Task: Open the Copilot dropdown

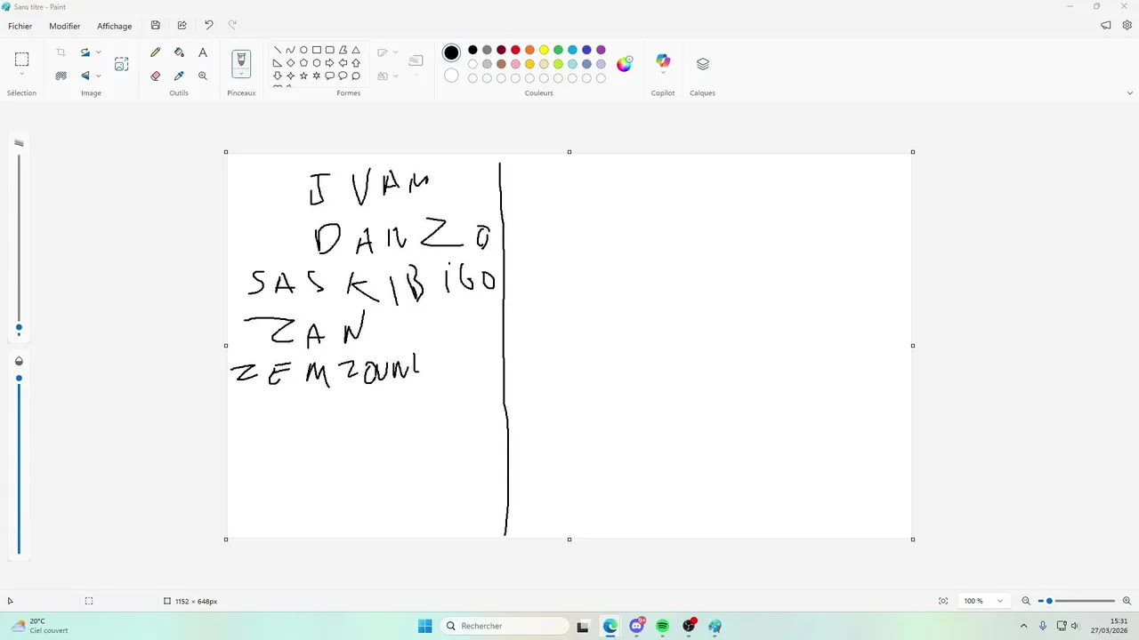Action: point(663,73)
